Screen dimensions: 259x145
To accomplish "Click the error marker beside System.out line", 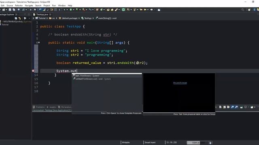I will tap(33, 71).
